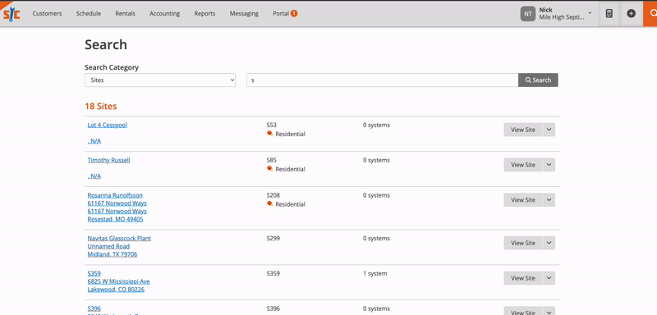Open the Messaging menu
This screenshot has width=657, height=315.
coord(244,13)
